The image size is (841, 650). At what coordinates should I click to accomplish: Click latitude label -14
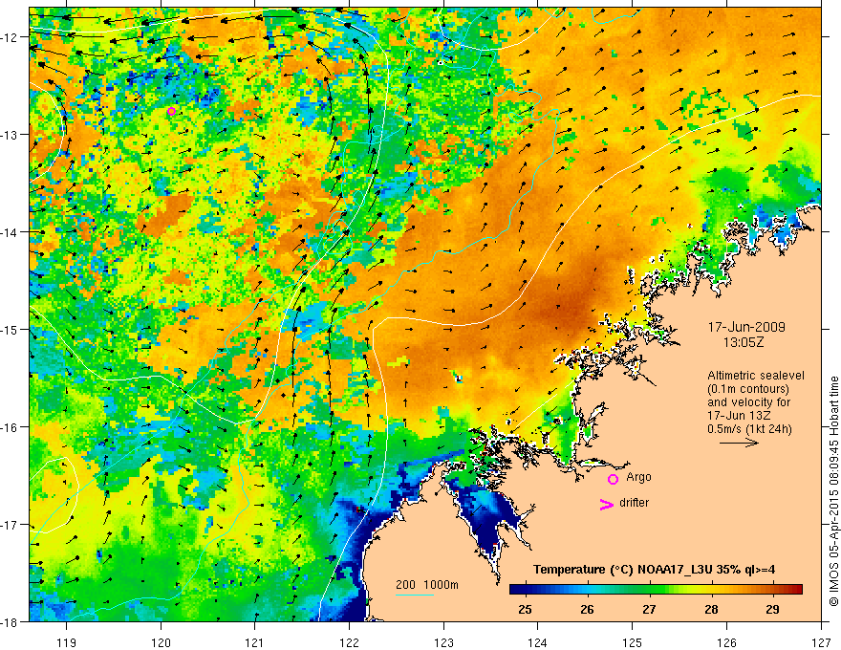pyautogui.click(x=11, y=232)
